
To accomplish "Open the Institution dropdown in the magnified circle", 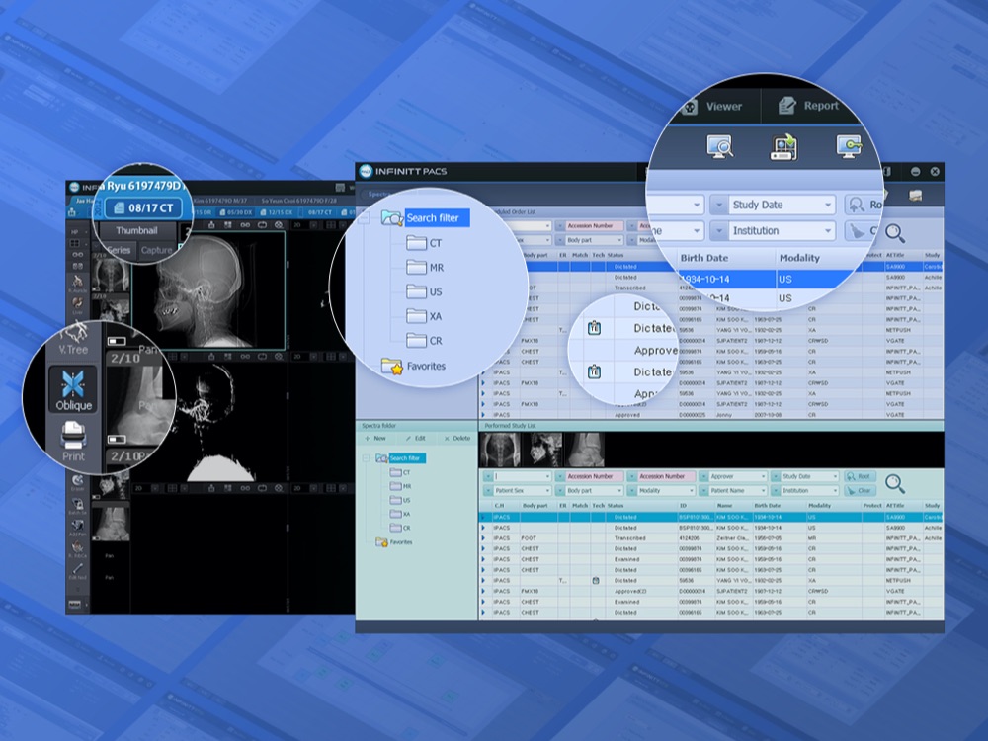I will 782,231.
